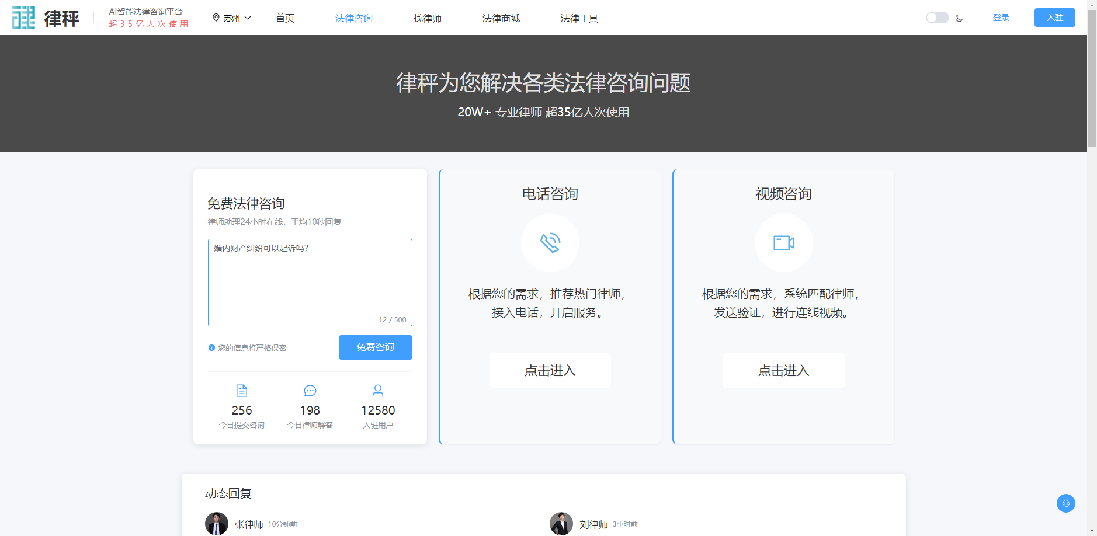Screen dimensions: 1097x536
Task: Click the phone consultation icon
Action: tap(550, 243)
